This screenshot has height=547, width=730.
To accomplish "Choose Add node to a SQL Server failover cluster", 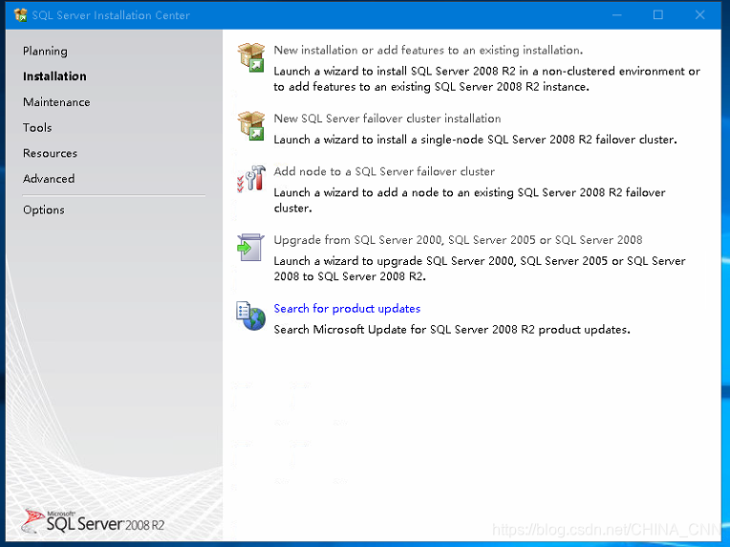I will click(384, 171).
